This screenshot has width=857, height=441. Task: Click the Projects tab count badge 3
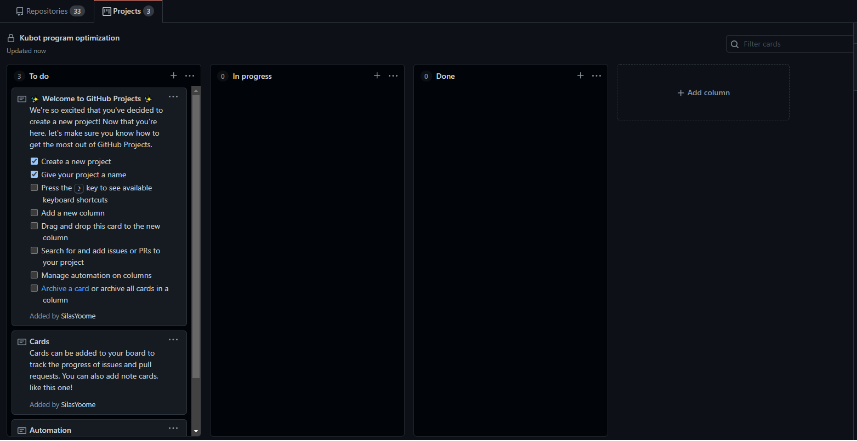pyautogui.click(x=149, y=11)
